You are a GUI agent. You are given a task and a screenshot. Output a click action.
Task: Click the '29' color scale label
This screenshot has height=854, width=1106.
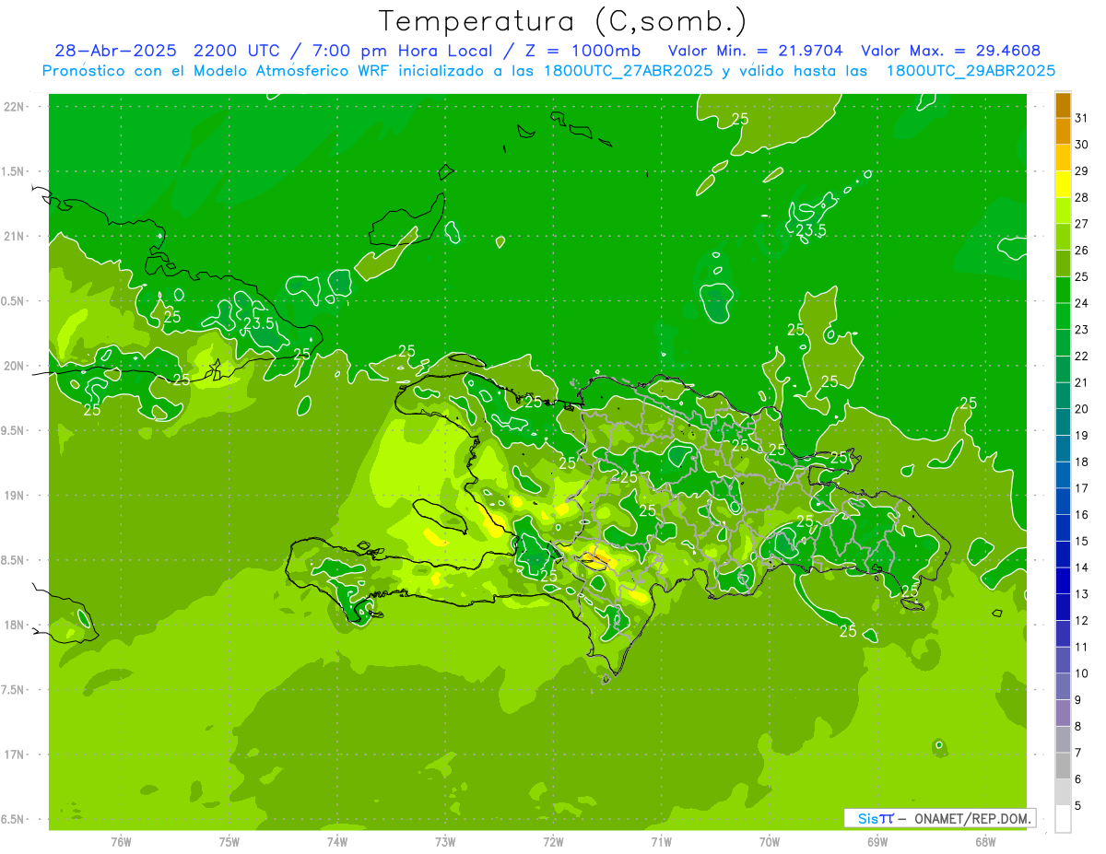(x=1081, y=170)
